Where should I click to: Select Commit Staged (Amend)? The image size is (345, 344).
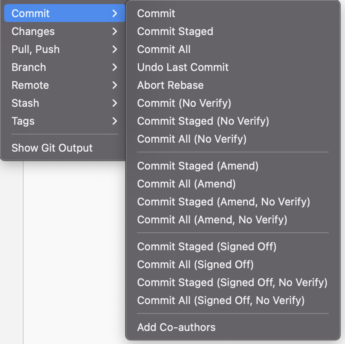[x=233, y=166]
